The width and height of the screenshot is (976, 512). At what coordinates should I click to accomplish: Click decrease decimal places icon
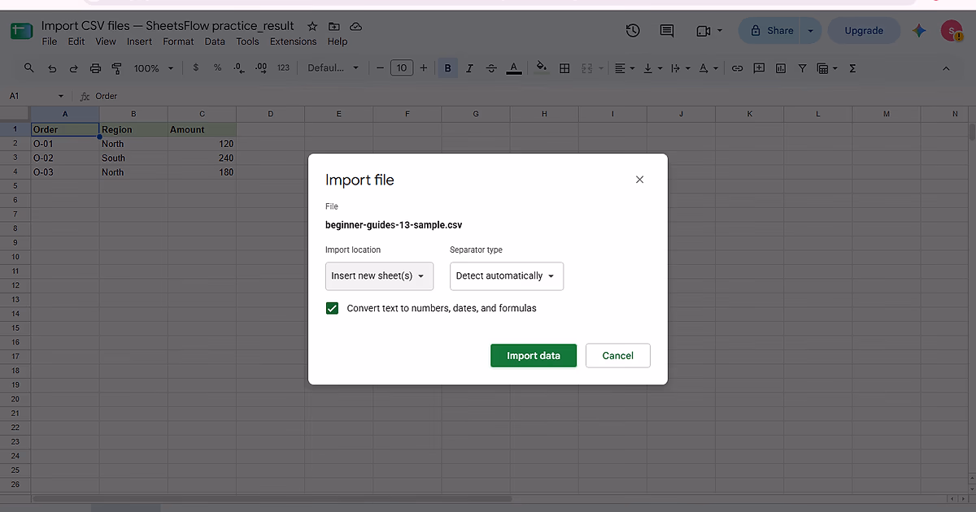click(x=239, y=68)
